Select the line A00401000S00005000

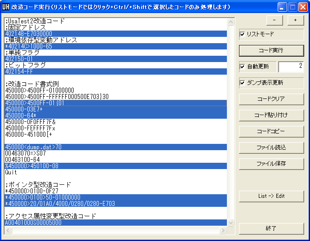[115, 223]
